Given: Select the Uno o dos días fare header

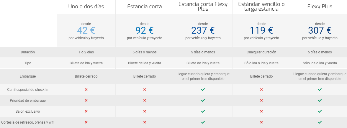Looking at the screenshot, I should (86, 6).
